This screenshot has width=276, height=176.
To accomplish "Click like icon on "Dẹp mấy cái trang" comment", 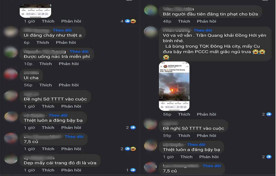I will point(133,170).
